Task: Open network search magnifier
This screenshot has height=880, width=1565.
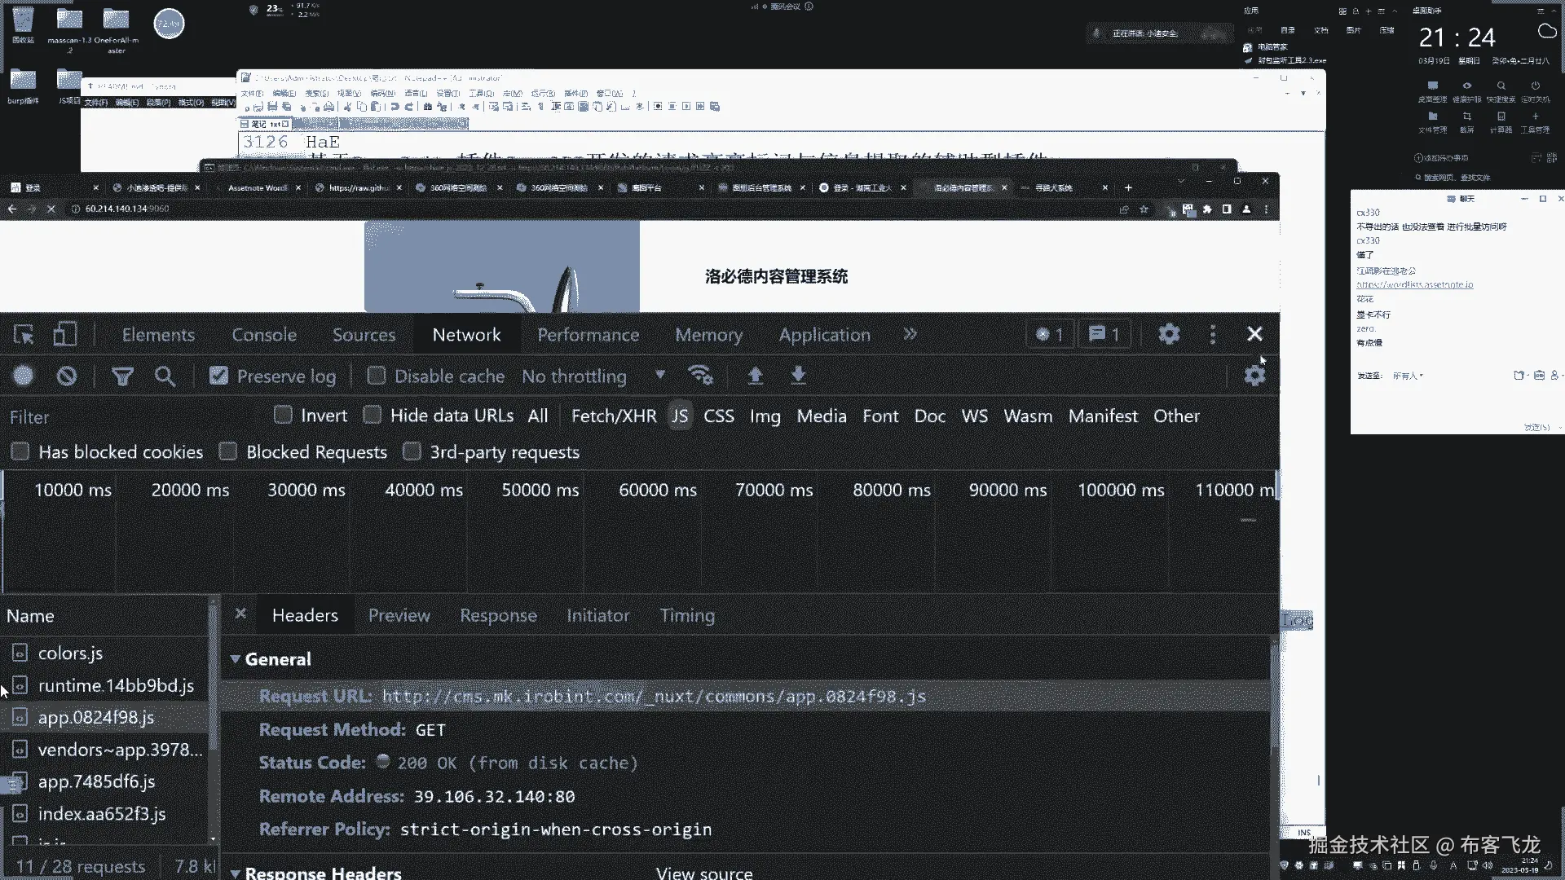Action: [x=165, y=376]
